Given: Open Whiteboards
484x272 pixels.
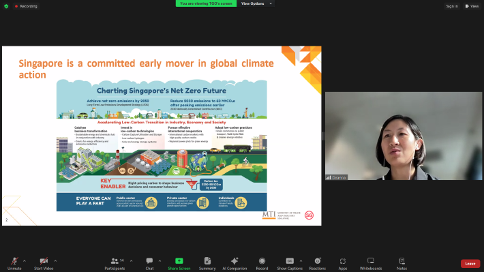Looking at the screenshot, I should point(371,264).
